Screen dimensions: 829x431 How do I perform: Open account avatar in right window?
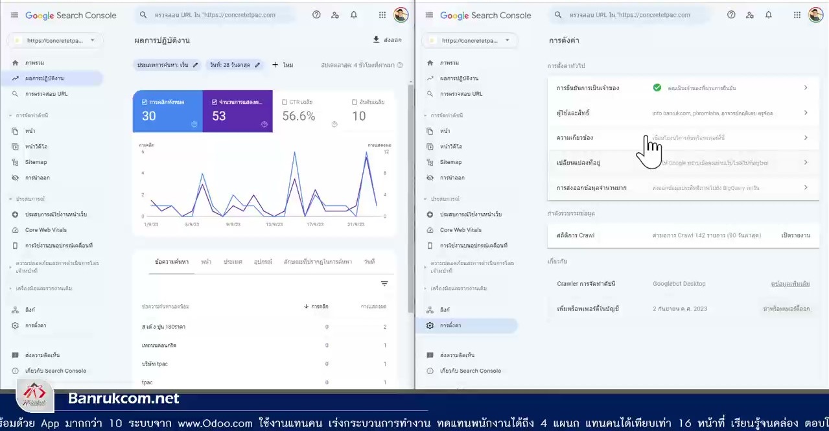(x=815, y=15)
